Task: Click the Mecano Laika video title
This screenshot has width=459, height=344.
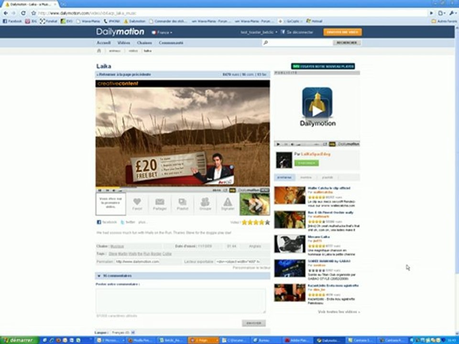Action: [318, 237]
